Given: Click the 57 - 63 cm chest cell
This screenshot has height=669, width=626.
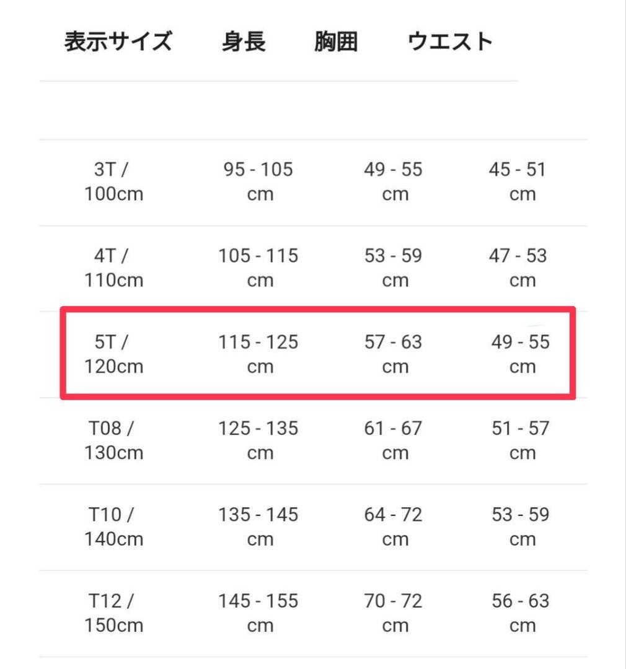Looking at the screenshot, I should pos(394,354).
